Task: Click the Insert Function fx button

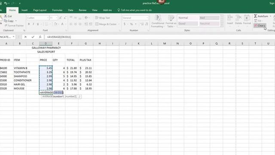Action: click(40, 37)
